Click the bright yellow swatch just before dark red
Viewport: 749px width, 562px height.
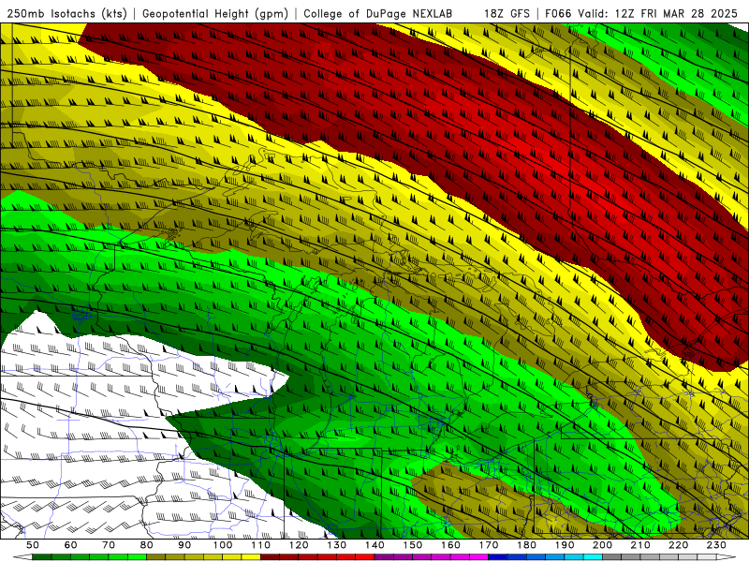[x=251, y=557]
